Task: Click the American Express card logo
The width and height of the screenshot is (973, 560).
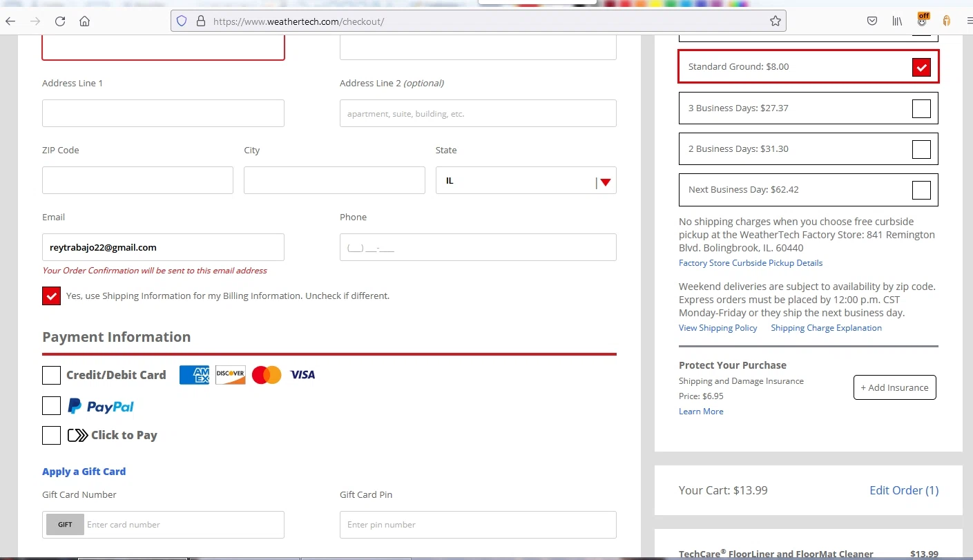Action: coord(194,375)
